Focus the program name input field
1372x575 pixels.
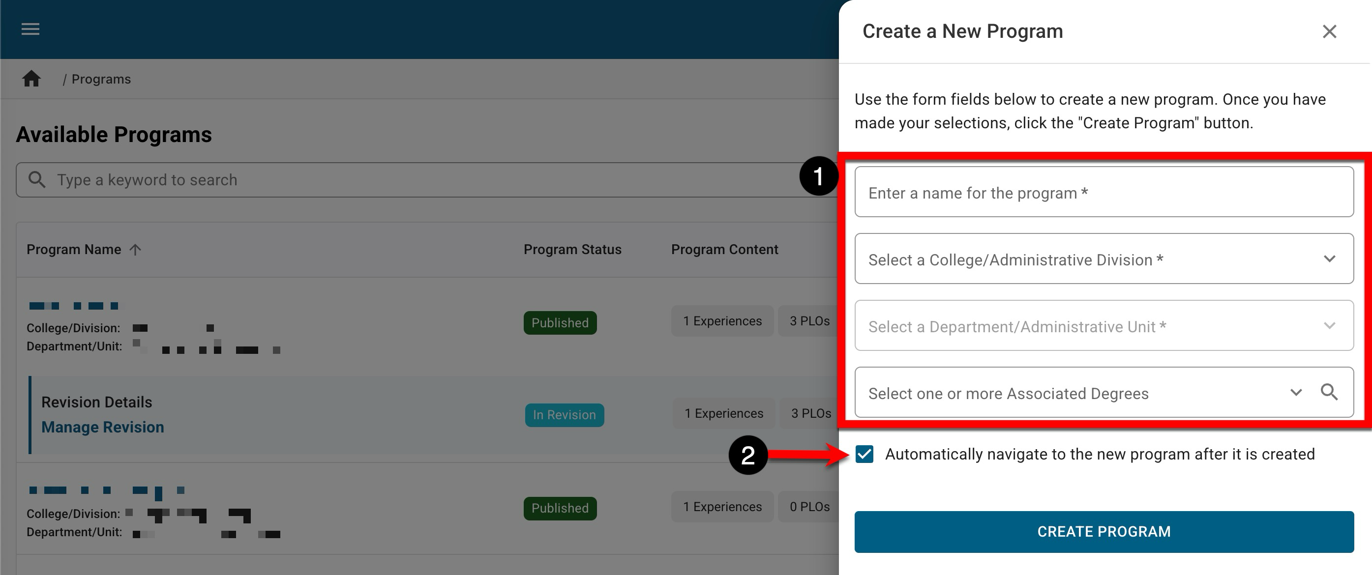1104,192
